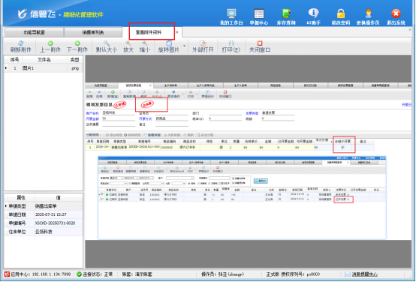The height and width of the screenshot is (282, 416).
Task: Switch to the 功能导航窗 tab
Action: tap(35, 32)
